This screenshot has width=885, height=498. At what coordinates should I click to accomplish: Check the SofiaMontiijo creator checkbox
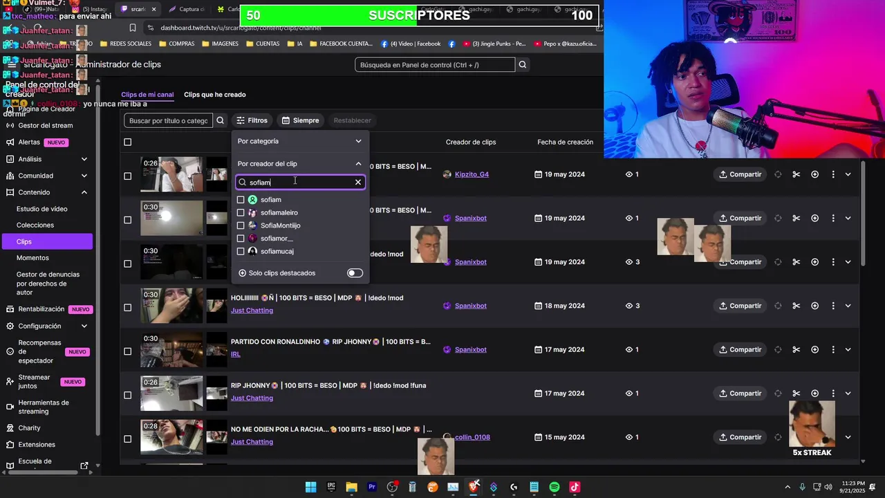241,225
